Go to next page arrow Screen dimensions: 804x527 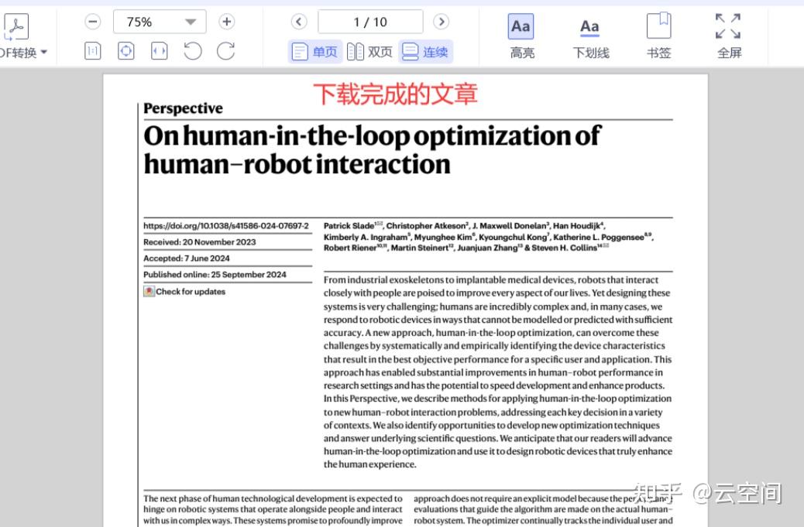click(441, 22)
